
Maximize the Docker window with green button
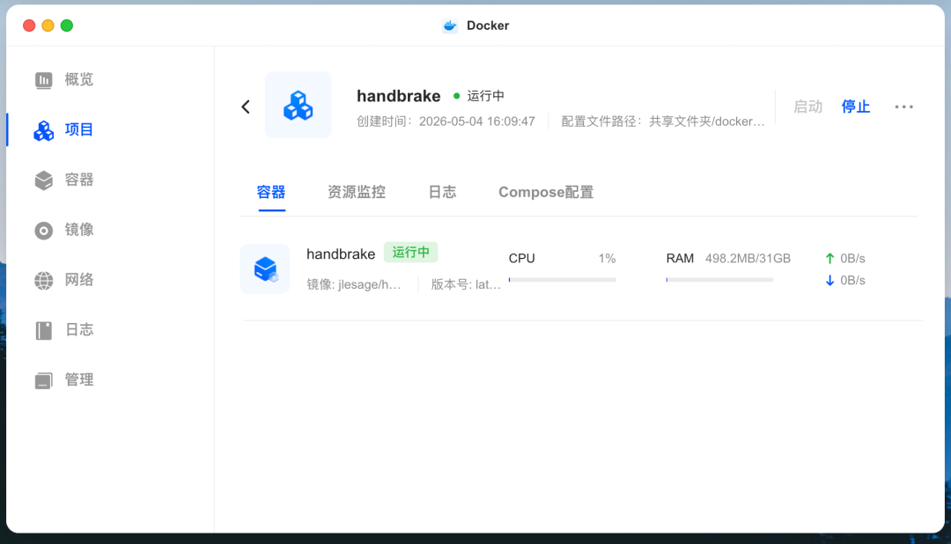67,26
